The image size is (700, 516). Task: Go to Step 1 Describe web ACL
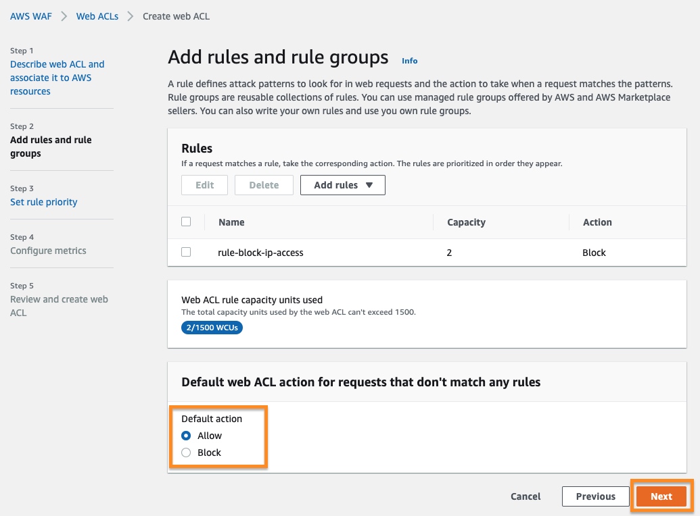[57, 78]
